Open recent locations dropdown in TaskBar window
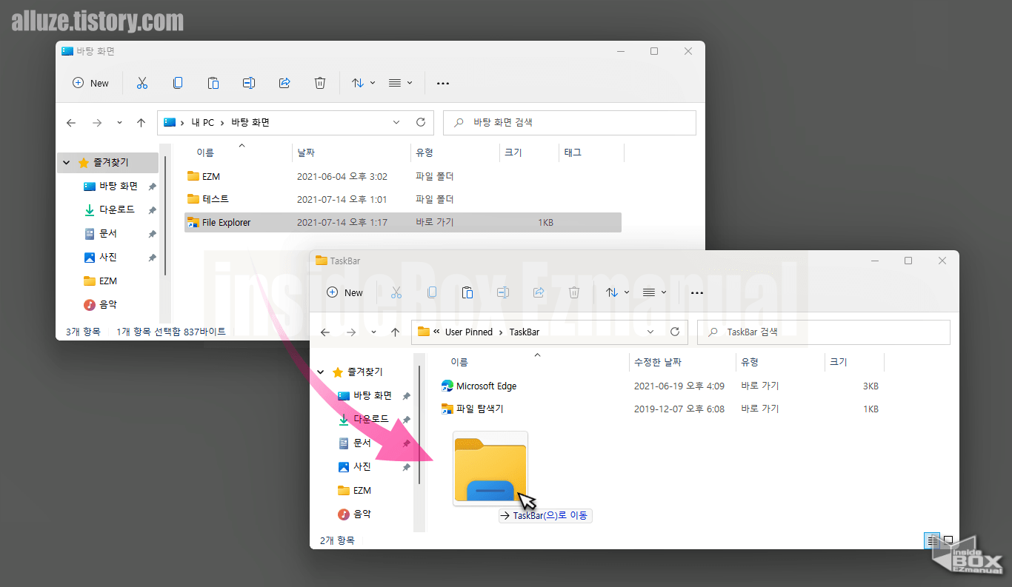Viewport: 1012px width, 587px height. [x=373, y=332]
